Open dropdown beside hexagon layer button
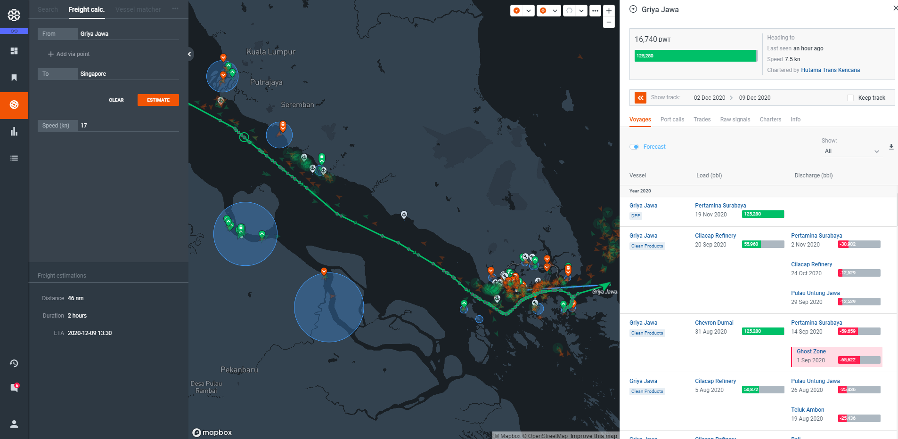 click(581, 10)
